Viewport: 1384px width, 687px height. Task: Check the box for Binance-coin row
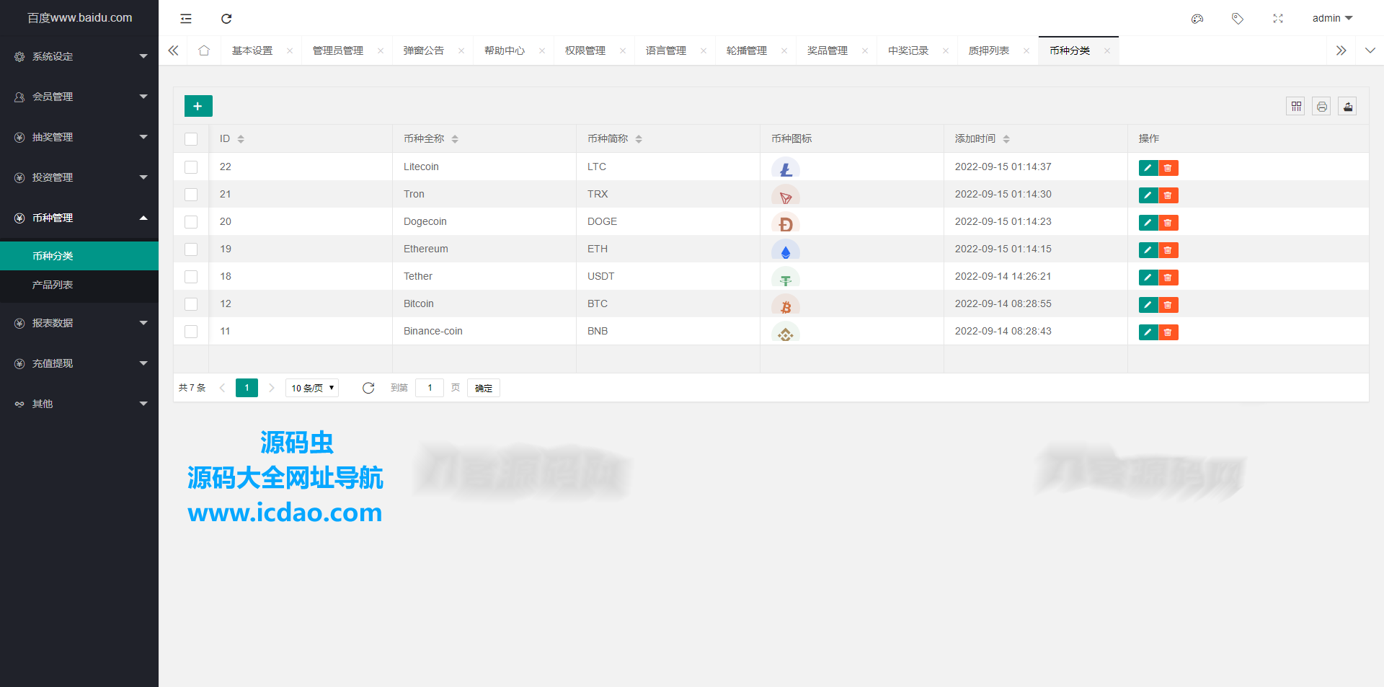pyautogui.click(x=191, y=332)
